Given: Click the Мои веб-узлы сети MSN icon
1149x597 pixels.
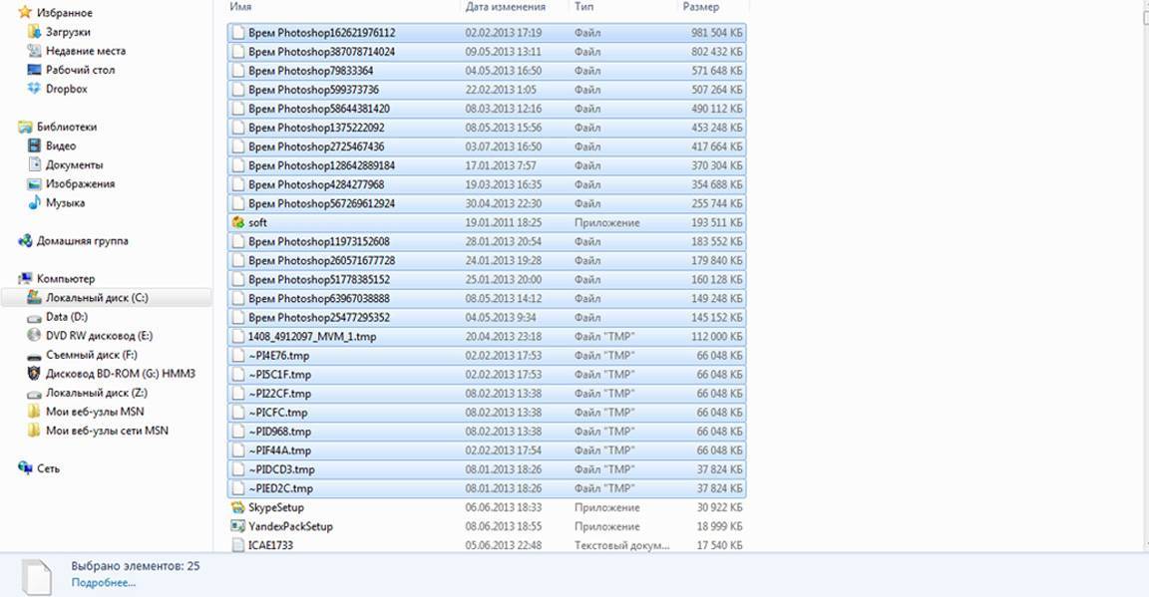Looking at the screenshot, I should point(34,431).
